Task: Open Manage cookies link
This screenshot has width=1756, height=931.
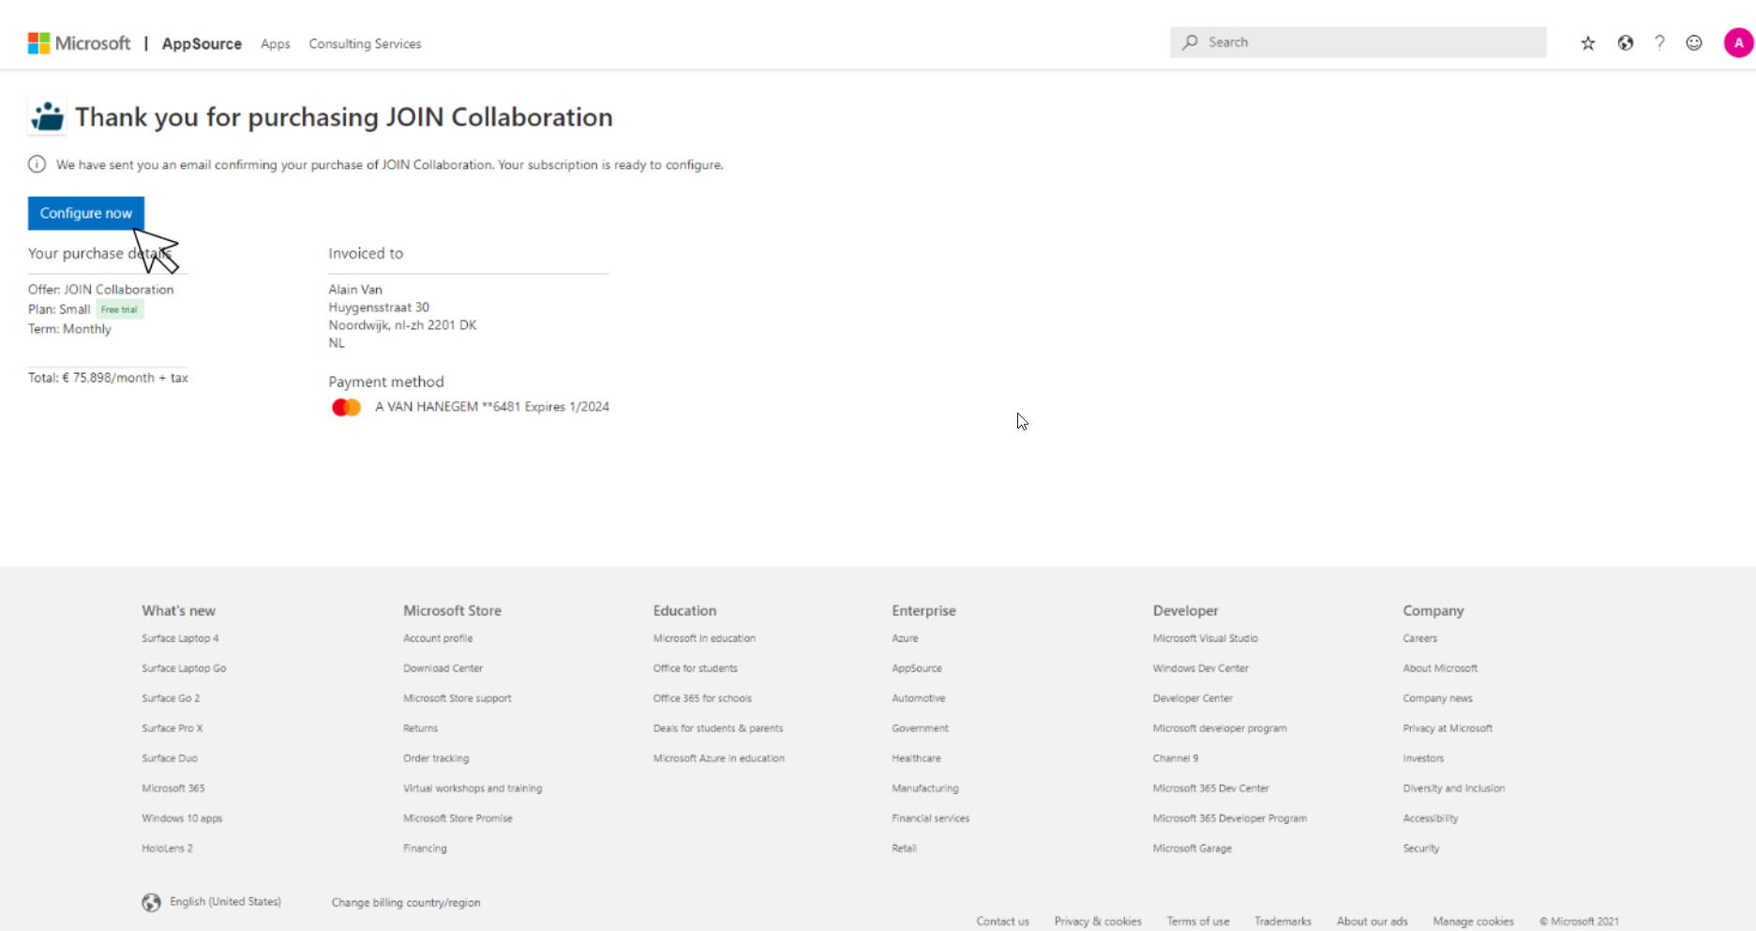Action: click(1473, 922)
